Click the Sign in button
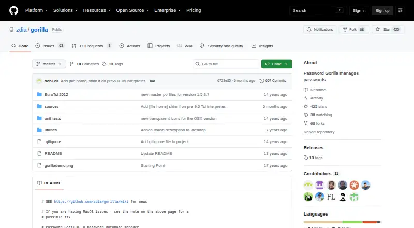The height and width of the screenshot is (228, 414). click(x=359, y=10)
